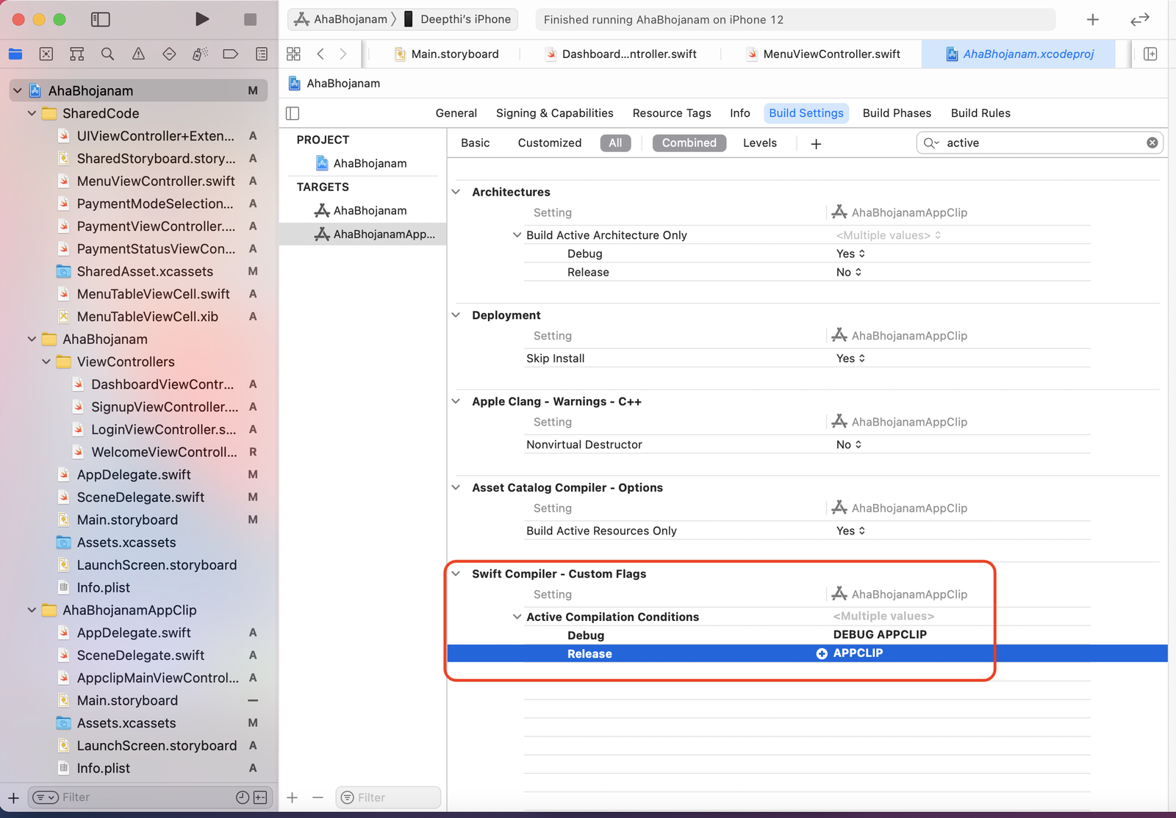
Task: Add a new editor pane on the right
Action: 1150,54
